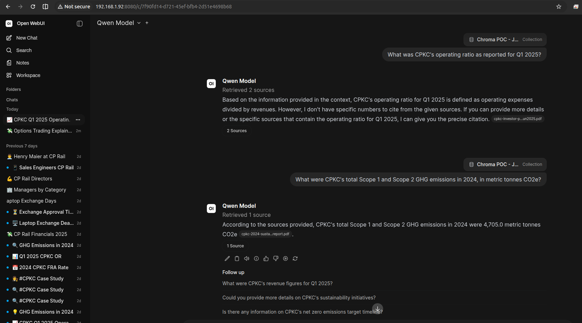Open the aptop Exchange Days chat
Image resolution: width=582 pixels, height=323 pixels.
44,201
